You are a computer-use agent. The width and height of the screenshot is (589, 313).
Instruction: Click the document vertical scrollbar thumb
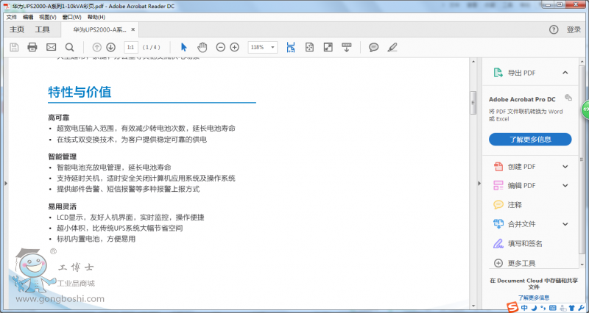click(473, 102)
